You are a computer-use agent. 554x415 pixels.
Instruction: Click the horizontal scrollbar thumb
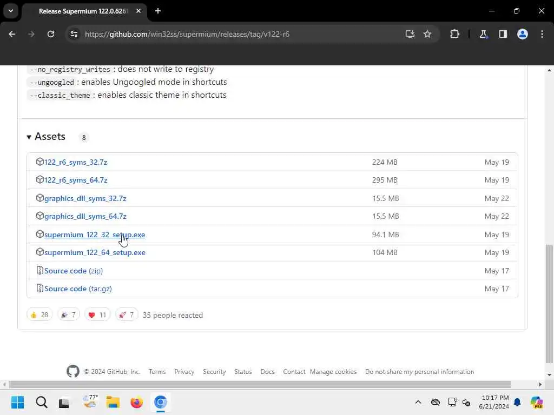(x=260, y=384)
